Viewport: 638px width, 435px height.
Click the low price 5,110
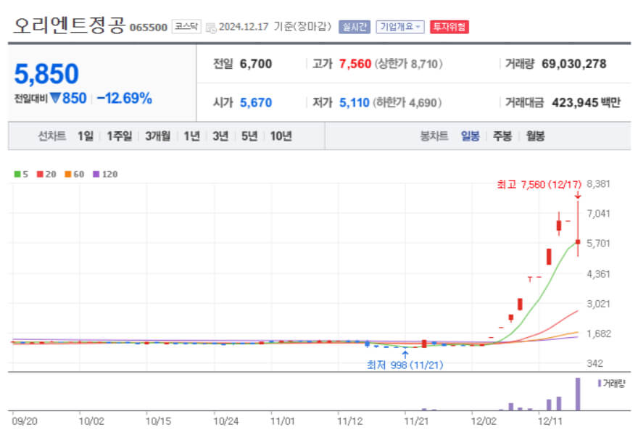354,102
